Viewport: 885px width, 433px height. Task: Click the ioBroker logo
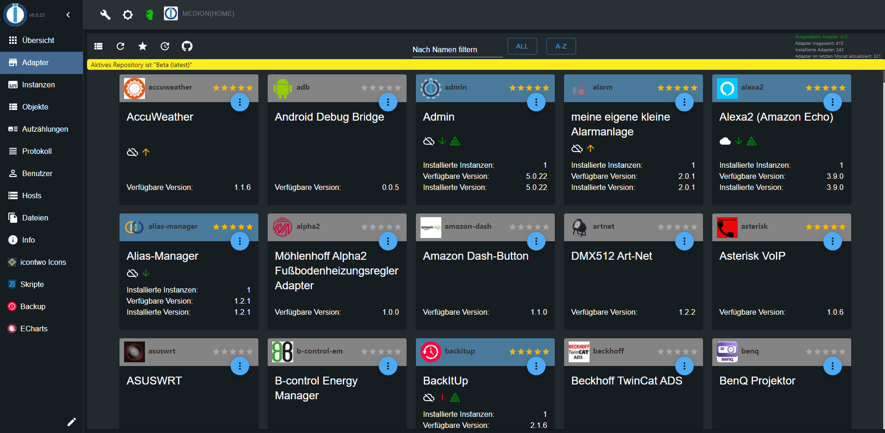[15, 14]
